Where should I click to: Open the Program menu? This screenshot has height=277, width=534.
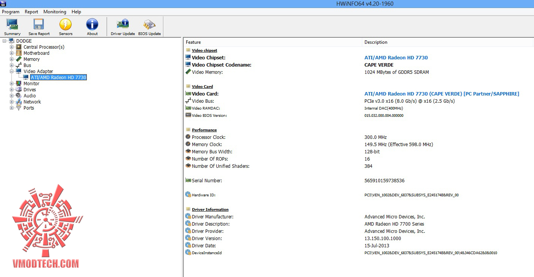pyautogui.click(x=11, y=12)
